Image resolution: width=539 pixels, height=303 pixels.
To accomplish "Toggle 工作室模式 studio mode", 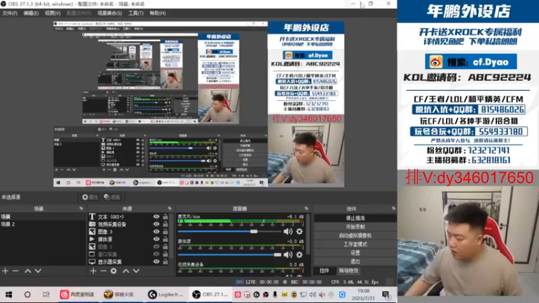I will point(355,244).
